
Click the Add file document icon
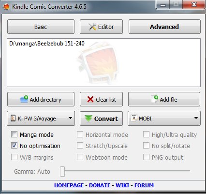coord(154,99)
